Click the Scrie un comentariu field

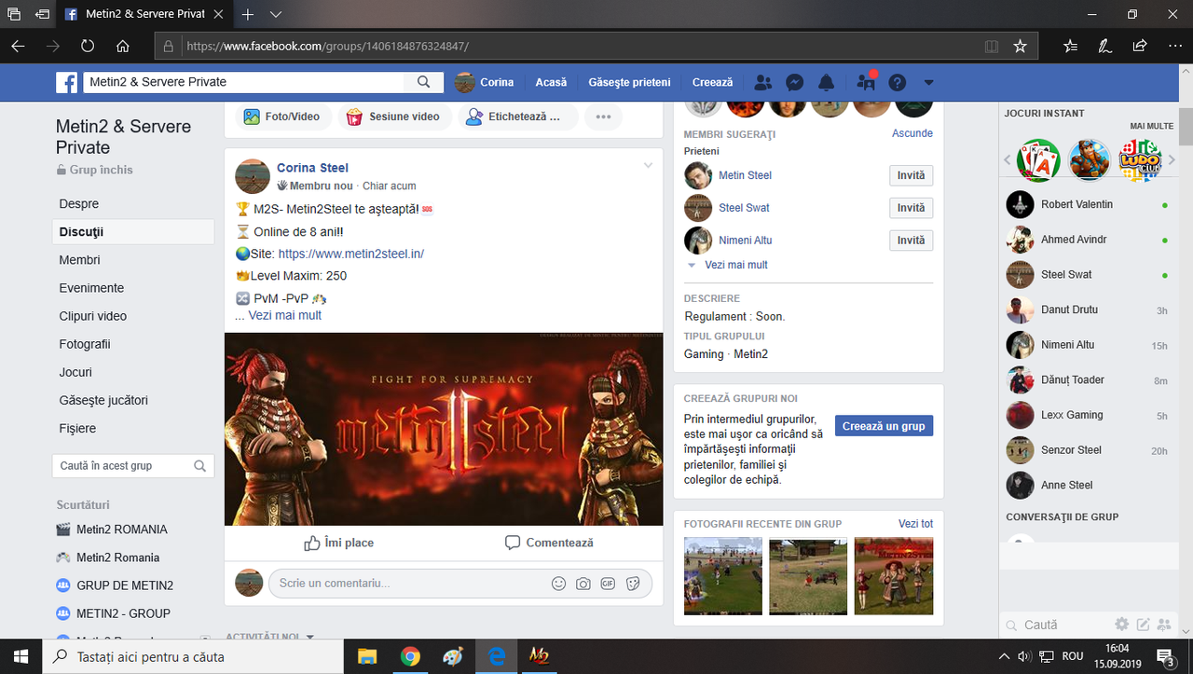coord(460,584)
